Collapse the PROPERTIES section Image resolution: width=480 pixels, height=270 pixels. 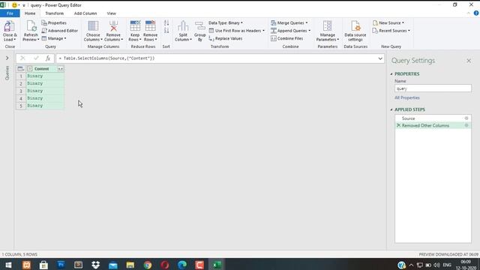point(391,74)
